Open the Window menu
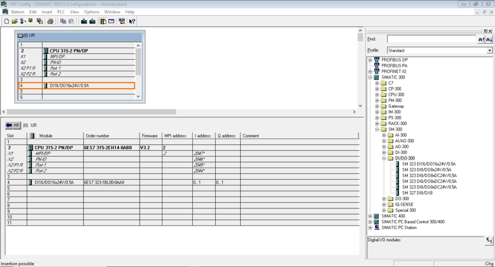The height and width of the screenshot is (267, 495). click(x=112, y=12)
